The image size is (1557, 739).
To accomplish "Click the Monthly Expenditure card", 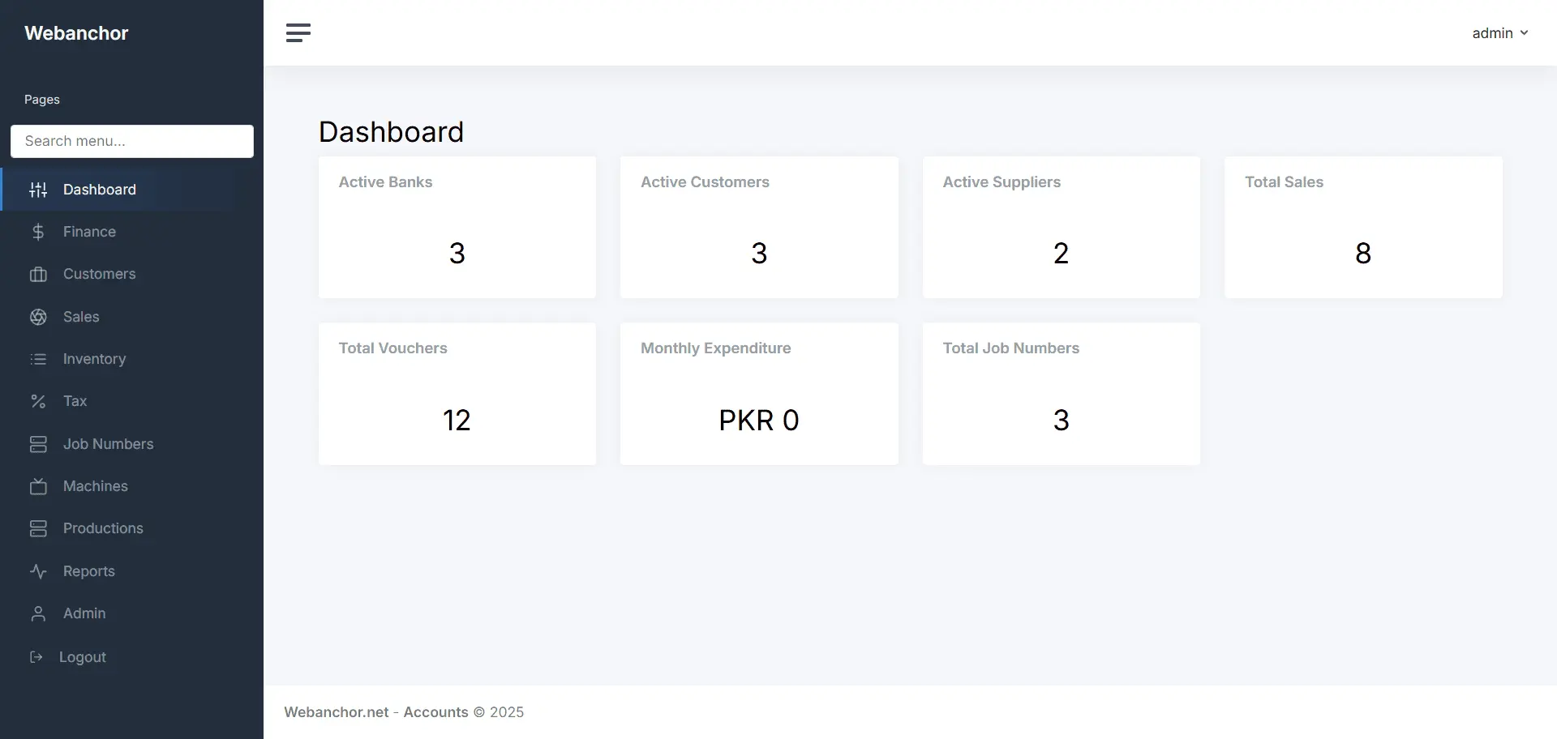I will [758, 395].
